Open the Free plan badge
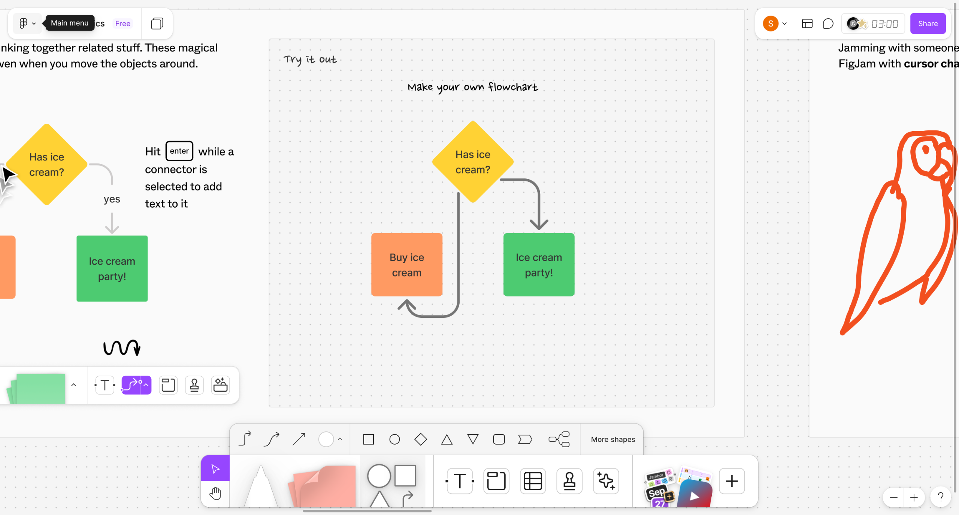This screenshot has height=515, width=959. [122, 24]
